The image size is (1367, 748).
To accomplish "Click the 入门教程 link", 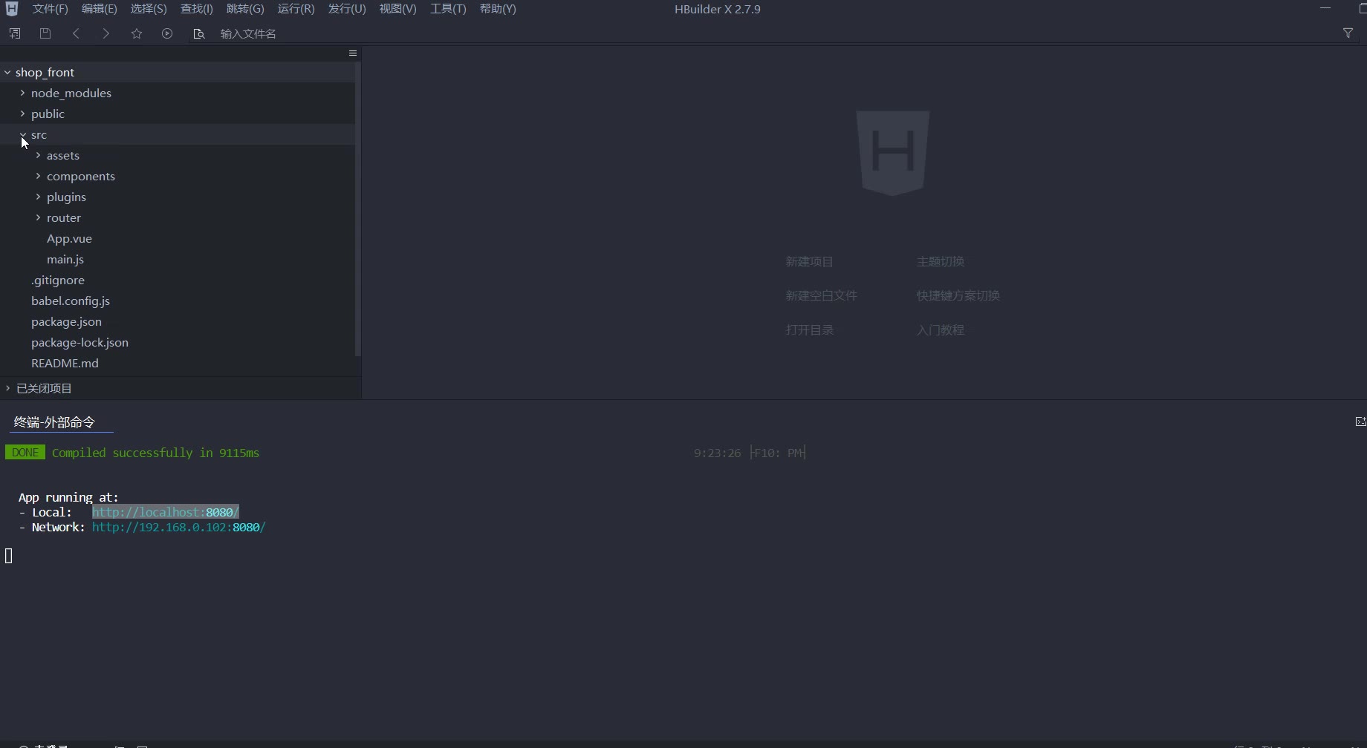I will pyautogui.click(x=940, y=329).
